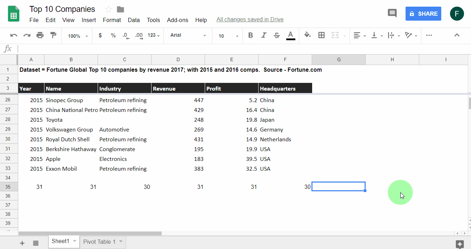Collapse the menus with the chevron

457,35
